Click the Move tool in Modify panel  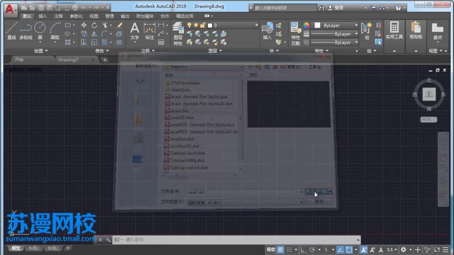pyautogui.click(x=84, y=26)
